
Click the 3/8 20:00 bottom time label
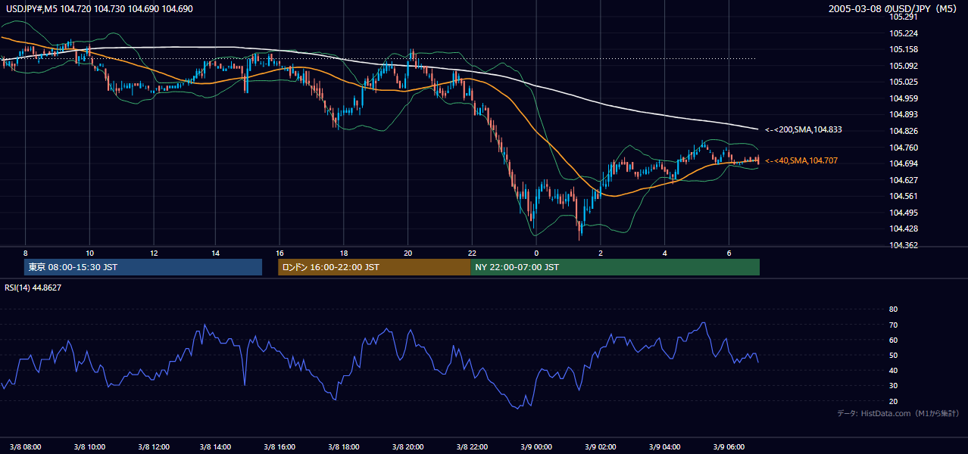point(409,446)
